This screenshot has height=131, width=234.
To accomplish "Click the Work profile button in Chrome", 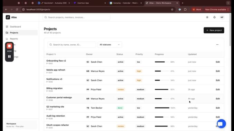I will coord(197,10).
